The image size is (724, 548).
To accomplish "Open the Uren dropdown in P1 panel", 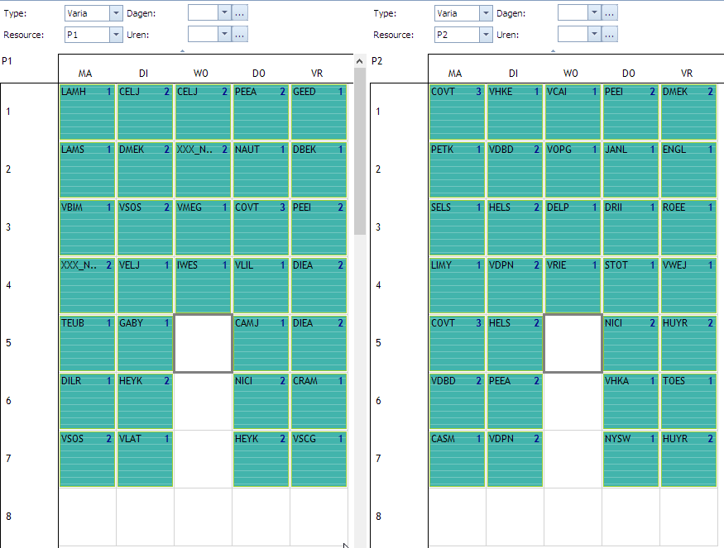I will pyautogui.click(x=224, y=34).
